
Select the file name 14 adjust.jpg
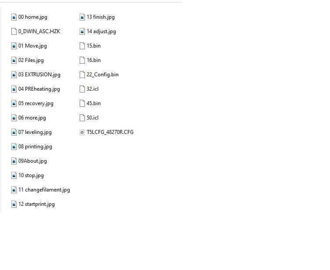click(x=102, y=31)
